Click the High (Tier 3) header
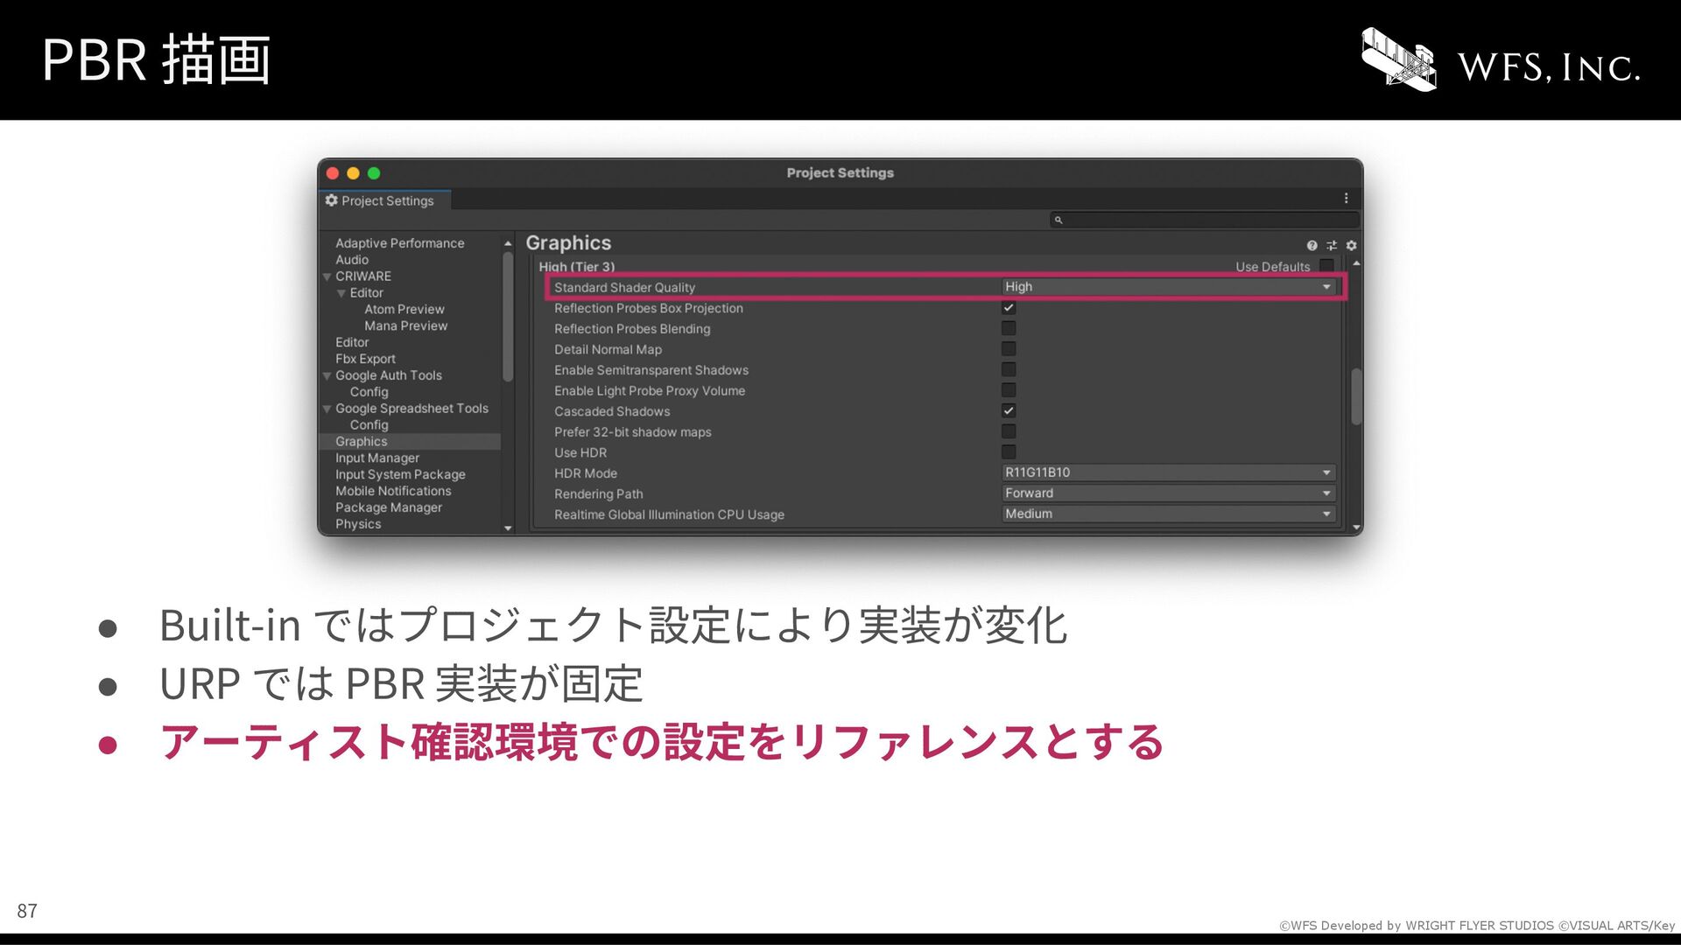 click(x=577, y=266)
